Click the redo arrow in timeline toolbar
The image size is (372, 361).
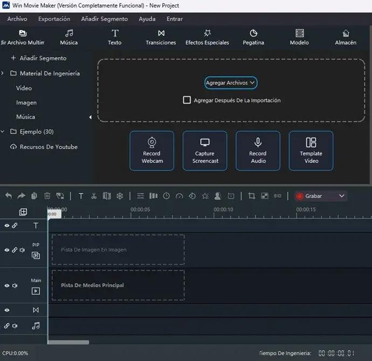tap(22, 196)
